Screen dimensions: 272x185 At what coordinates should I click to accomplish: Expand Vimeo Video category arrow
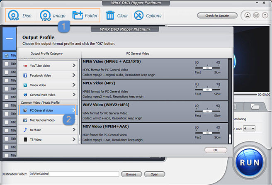[74, 85]
